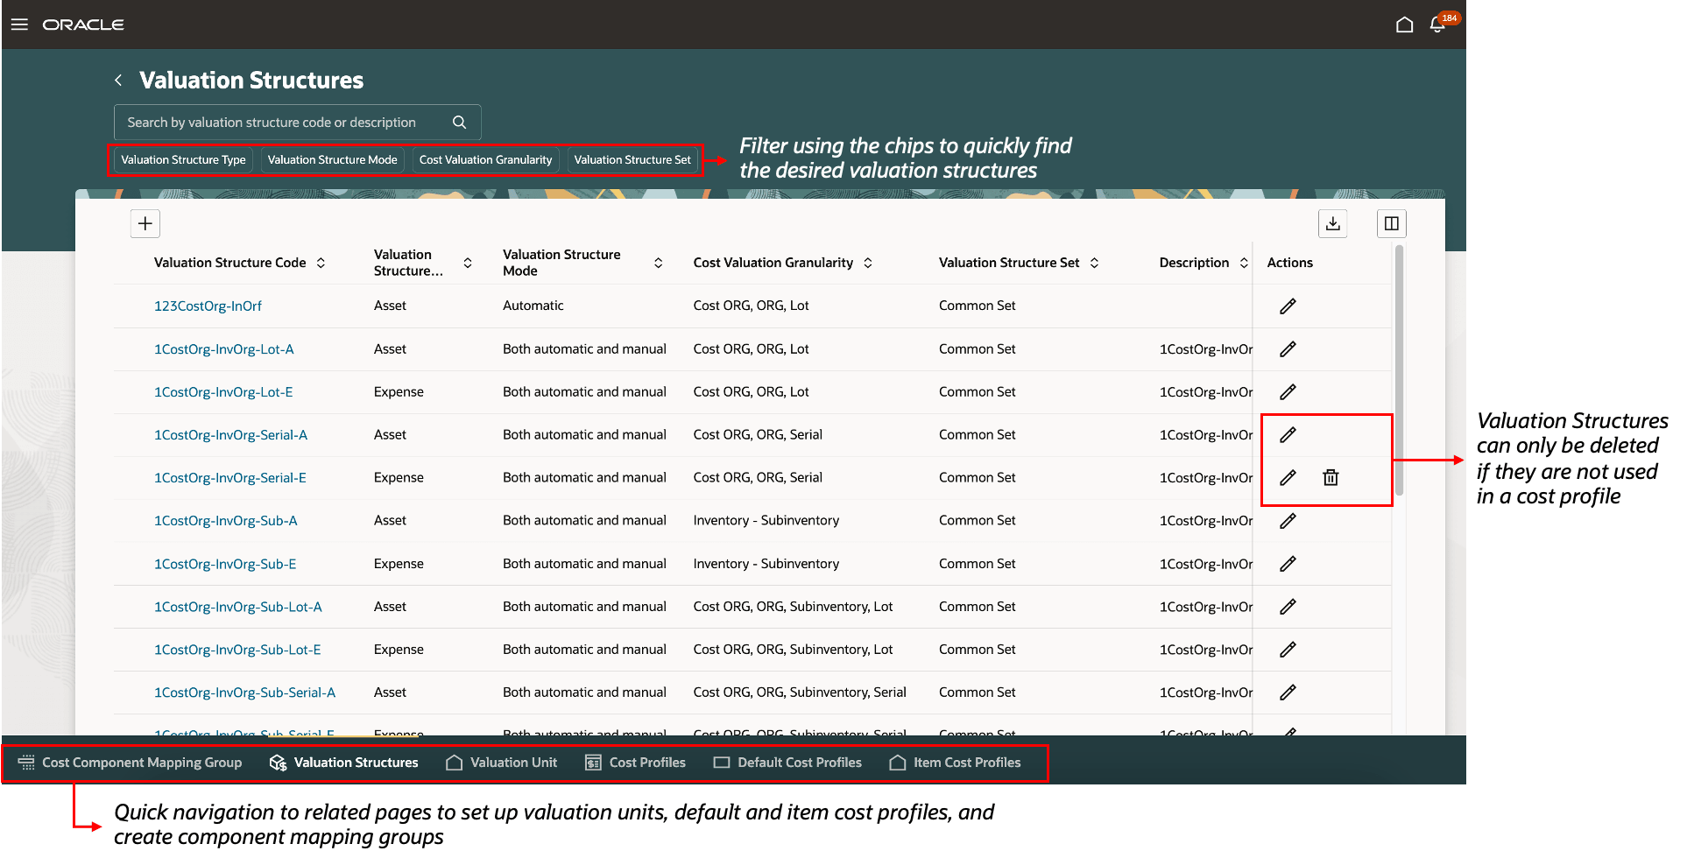Image resolution: width=1687 pixels, height=865 pixels.
Task: Open the Cost Profiles page
Action: click(635, 763)
